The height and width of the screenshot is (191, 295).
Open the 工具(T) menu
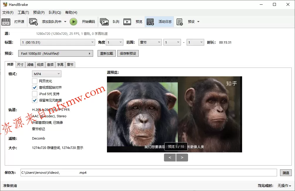point(23,13)
